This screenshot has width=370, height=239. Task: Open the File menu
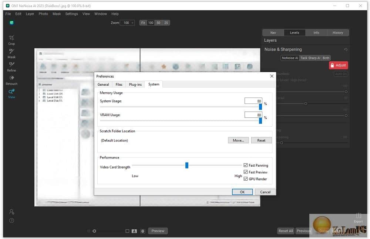[8, 14]
